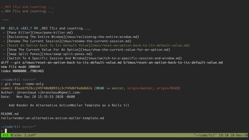
Task: Click the 'new file mode 100644' line
Action: [x=20, y=67]
